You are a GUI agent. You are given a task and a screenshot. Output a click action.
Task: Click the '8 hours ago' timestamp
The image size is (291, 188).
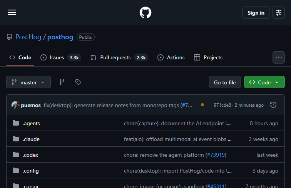(x=264, y=123)
